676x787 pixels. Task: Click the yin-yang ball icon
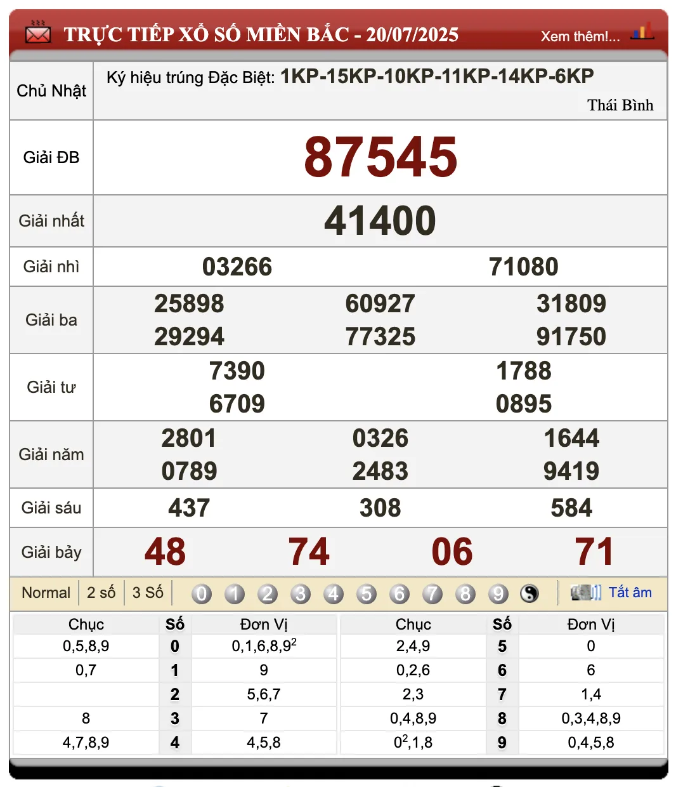click(530, 594)
